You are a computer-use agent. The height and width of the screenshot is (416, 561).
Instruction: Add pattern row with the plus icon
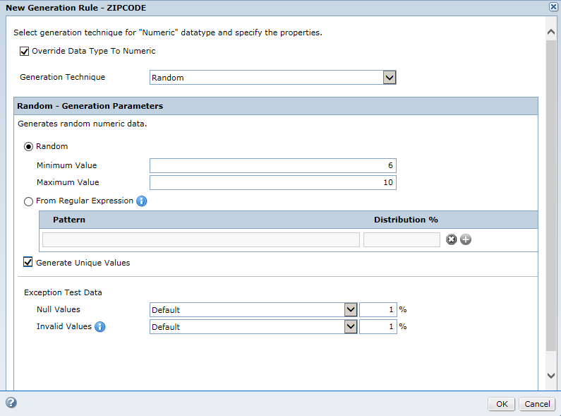click(x=466, y=239)
